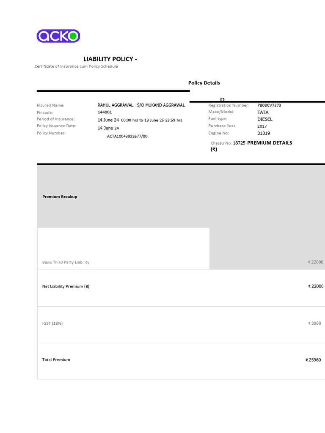Click the 'Policy Issuance Date:' label

click(57, 126)
